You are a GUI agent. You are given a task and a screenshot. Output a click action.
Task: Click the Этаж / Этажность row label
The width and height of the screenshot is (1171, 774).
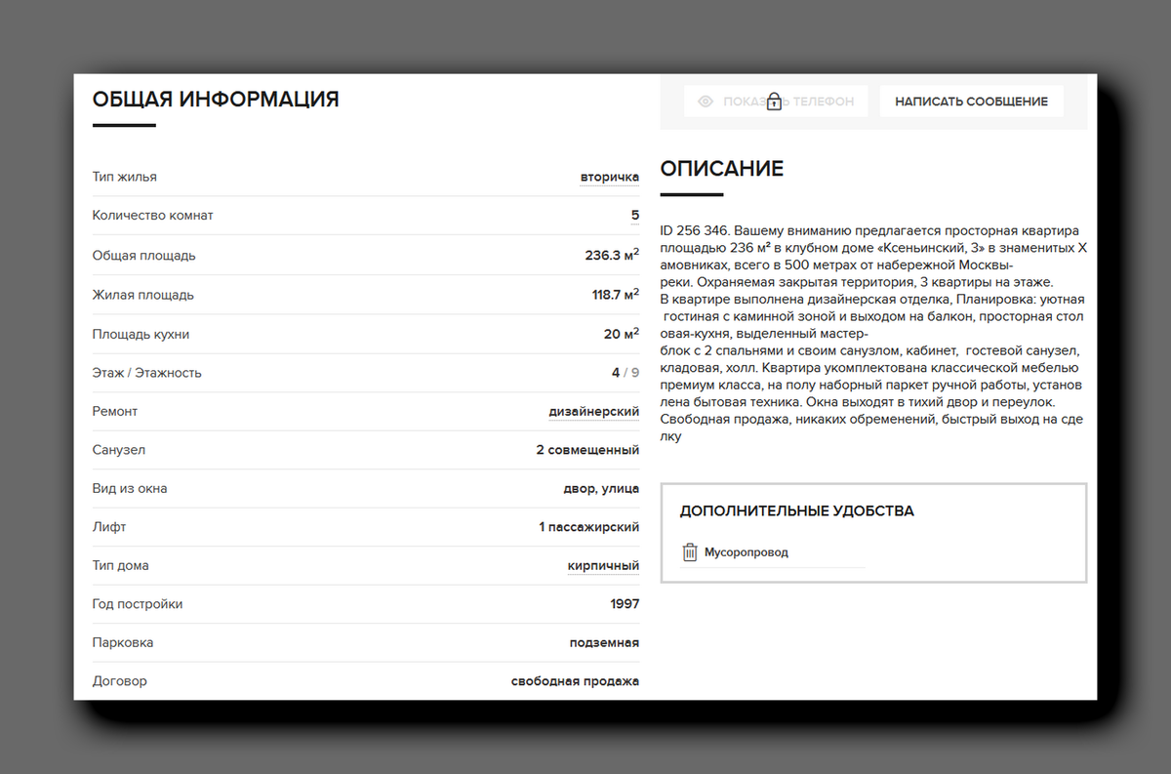pos(146,373)
